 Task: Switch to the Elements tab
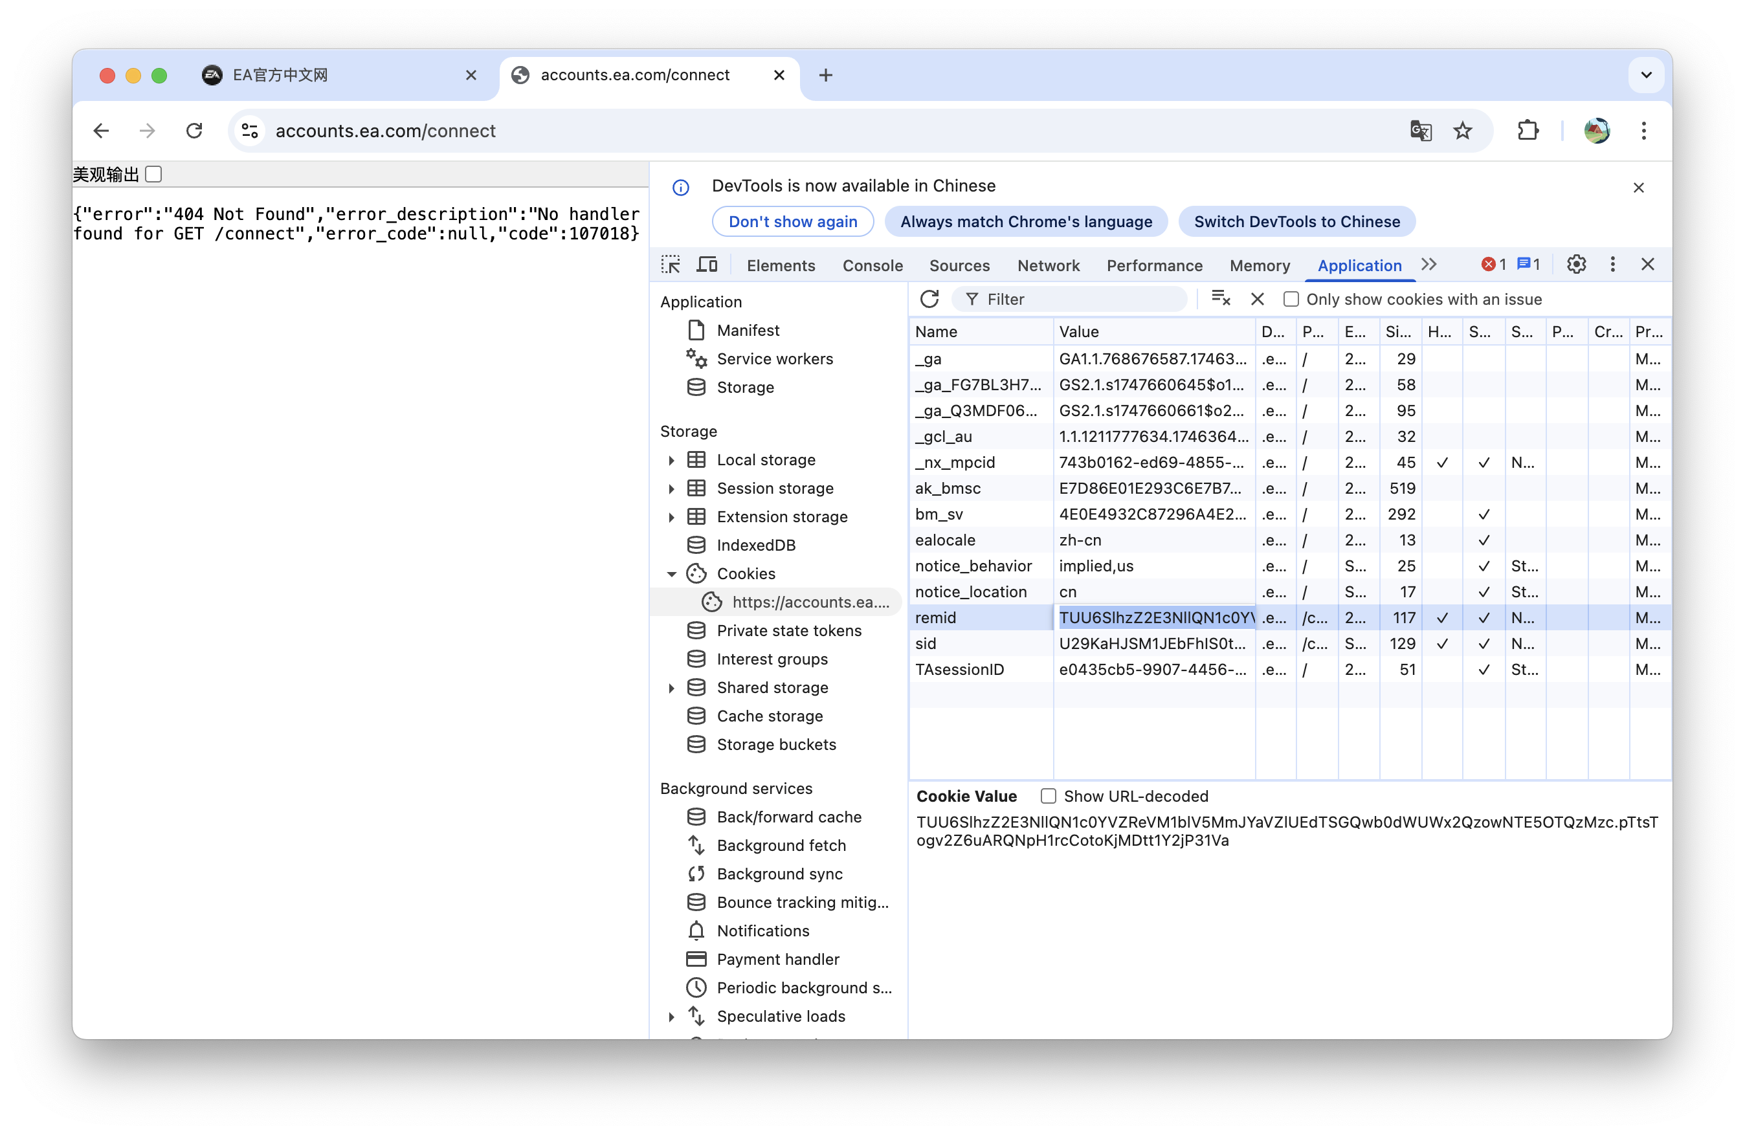(x=781, y=265)
